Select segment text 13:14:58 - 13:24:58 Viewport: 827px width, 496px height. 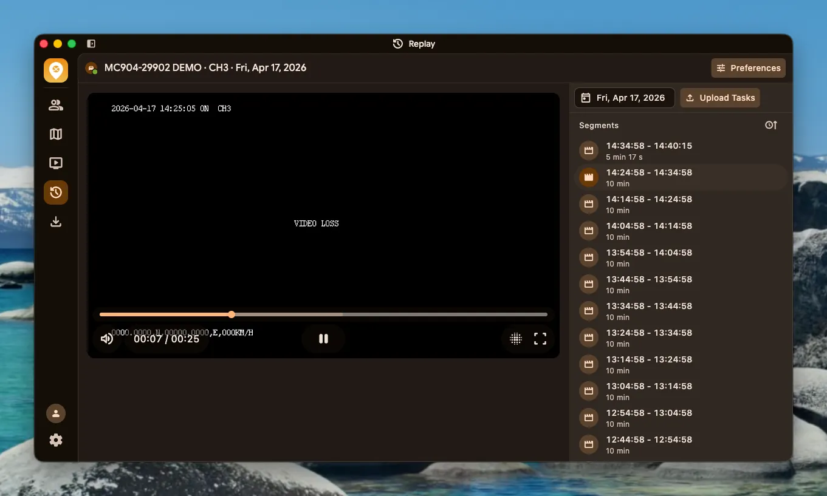tap(649, 359)
